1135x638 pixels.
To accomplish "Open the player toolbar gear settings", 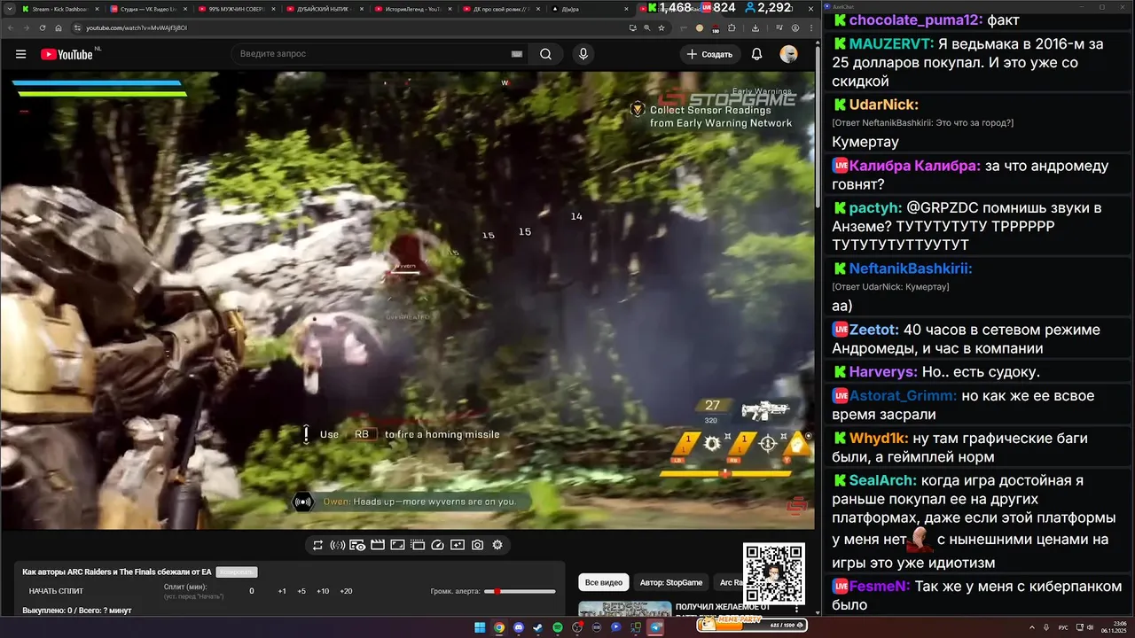I will pyautogui.click(x=497, y=545).
